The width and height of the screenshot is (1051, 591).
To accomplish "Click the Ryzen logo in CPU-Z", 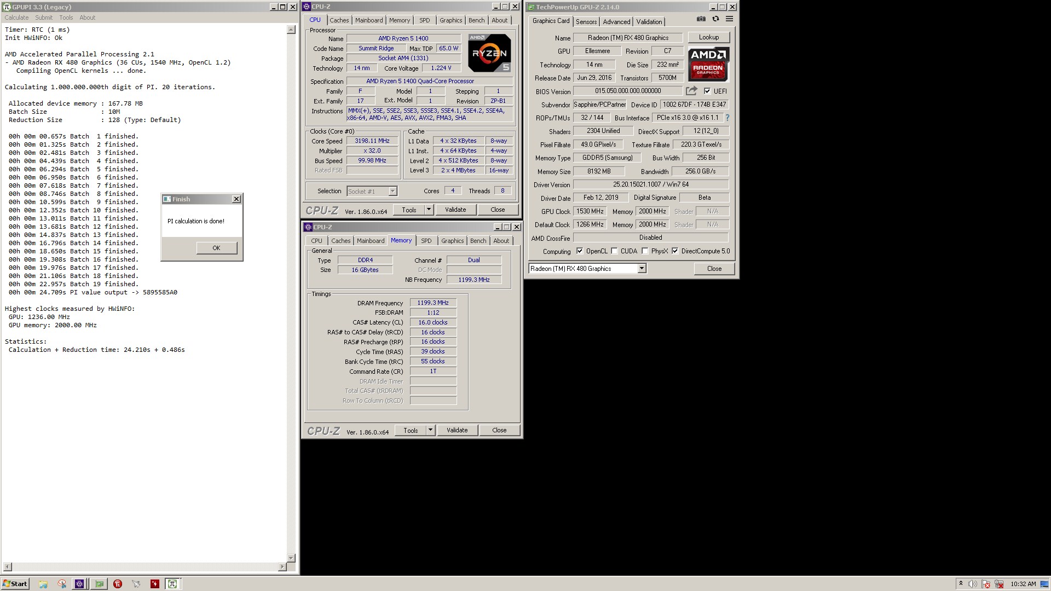I will coord(489,53).
